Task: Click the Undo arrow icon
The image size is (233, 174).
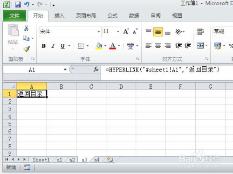Action: [x=27, y=5]
